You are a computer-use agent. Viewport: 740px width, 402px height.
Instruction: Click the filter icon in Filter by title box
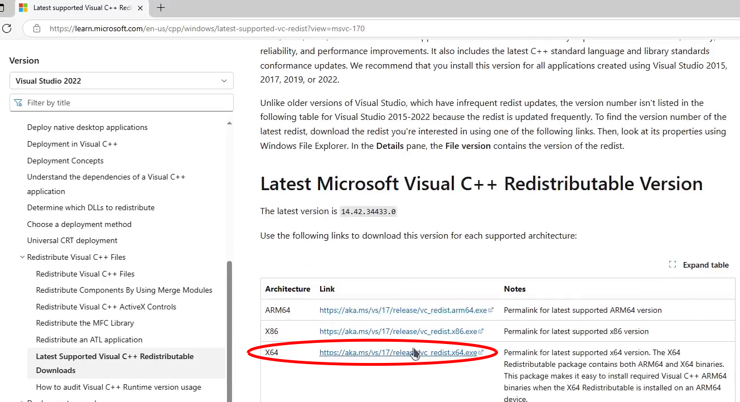point(18,103)
